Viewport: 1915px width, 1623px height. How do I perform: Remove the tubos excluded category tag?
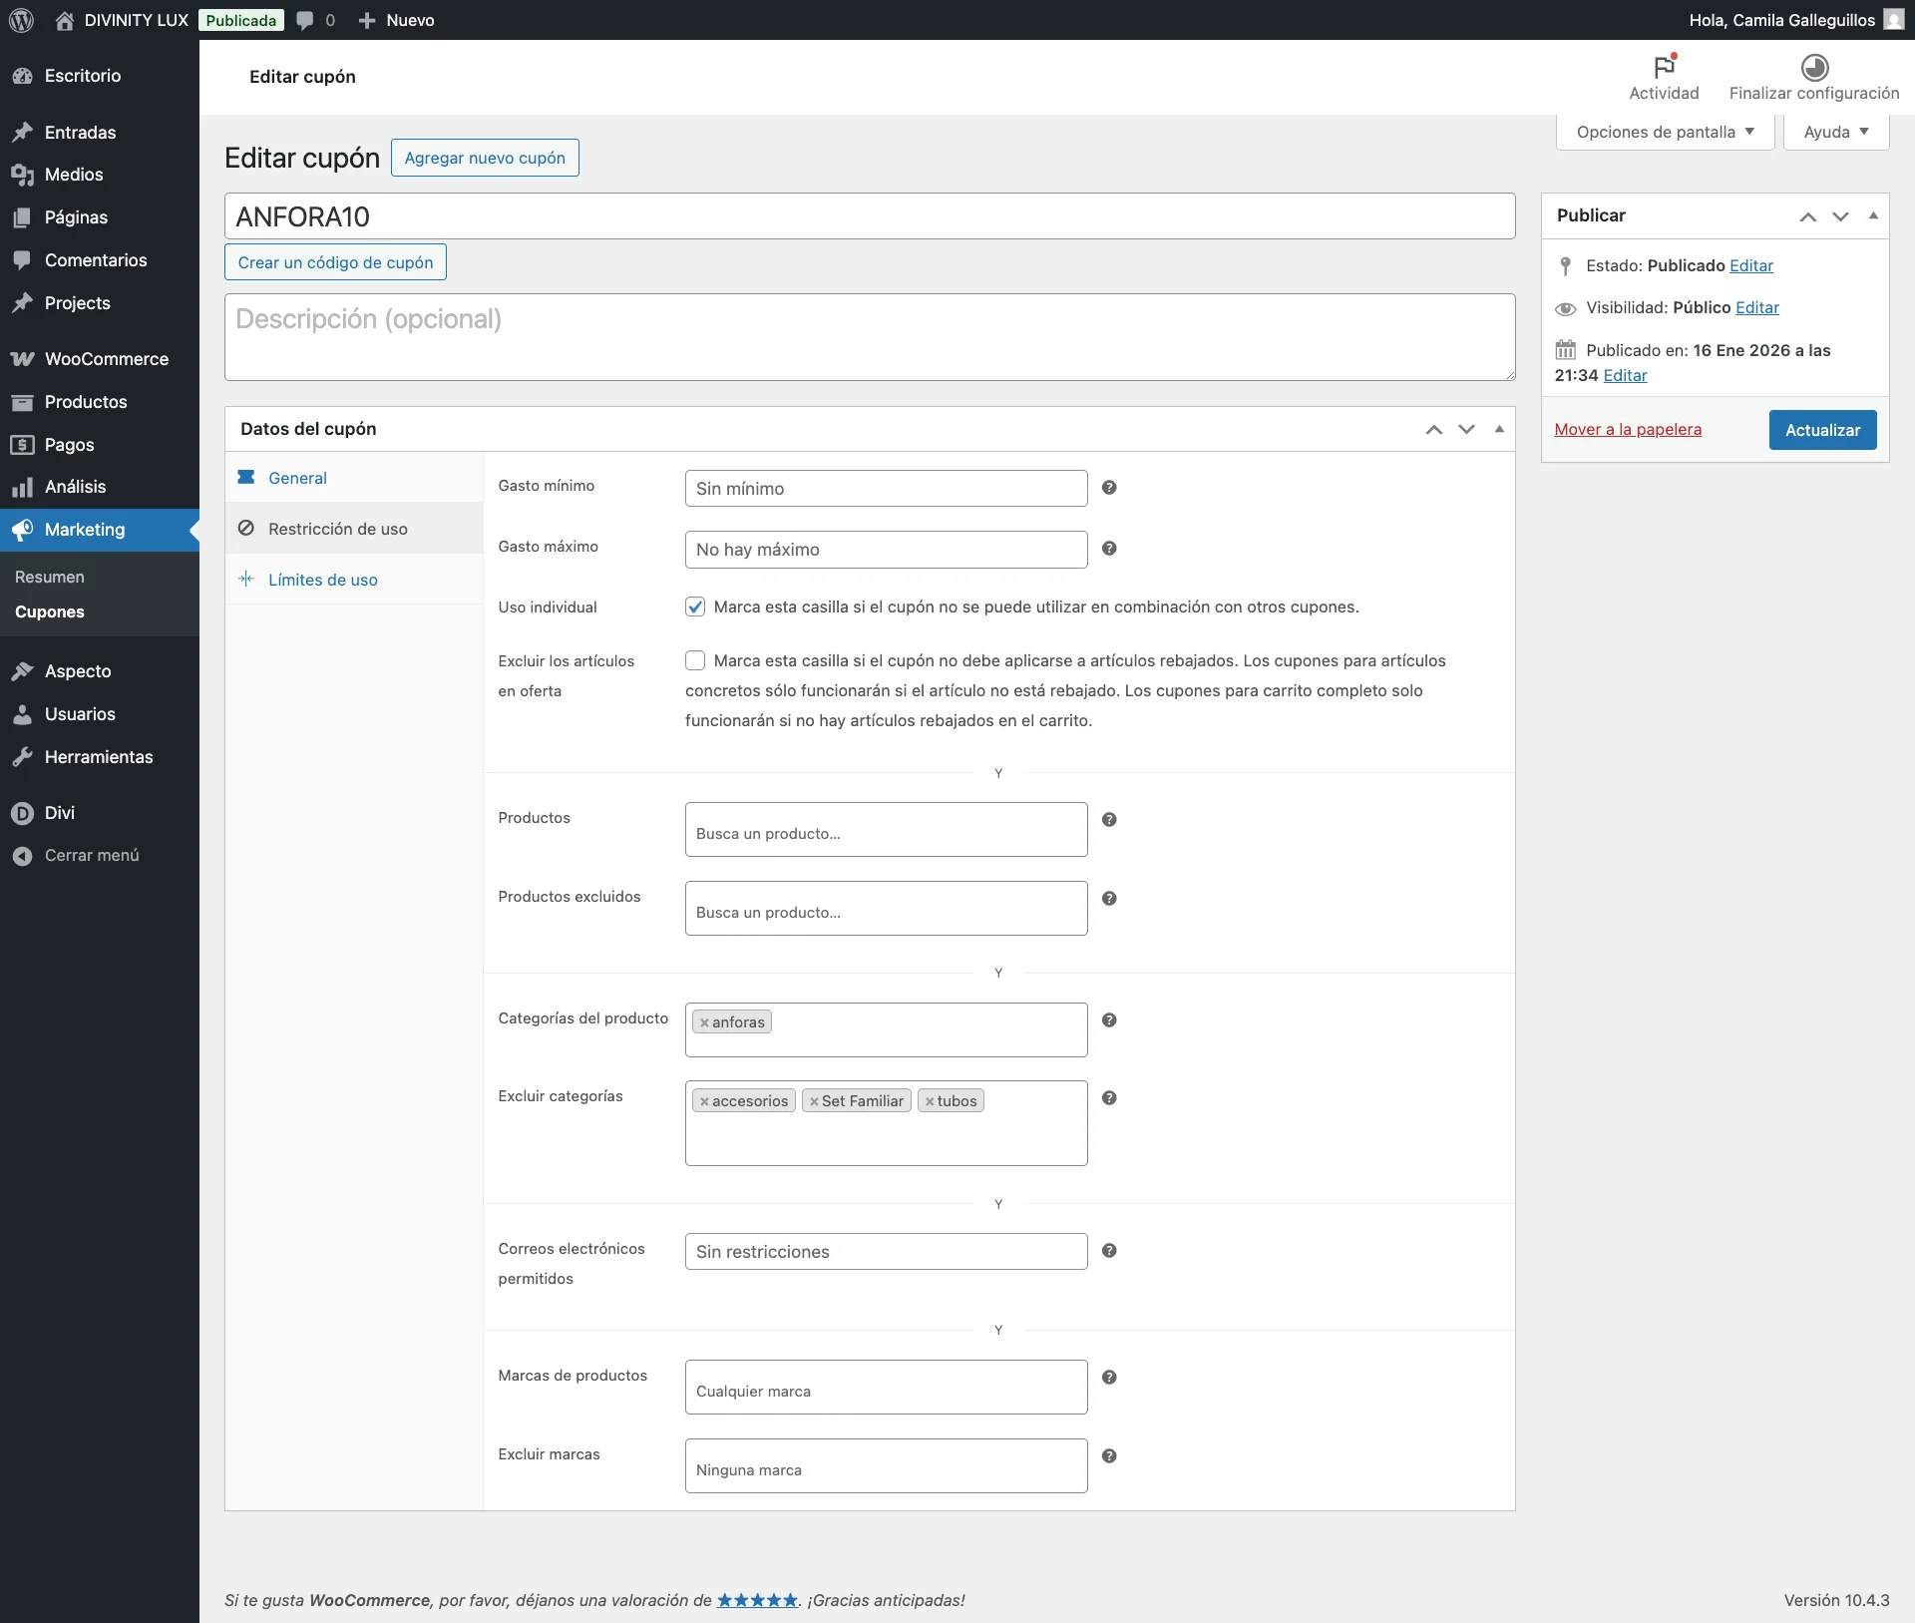(930, 1101)
